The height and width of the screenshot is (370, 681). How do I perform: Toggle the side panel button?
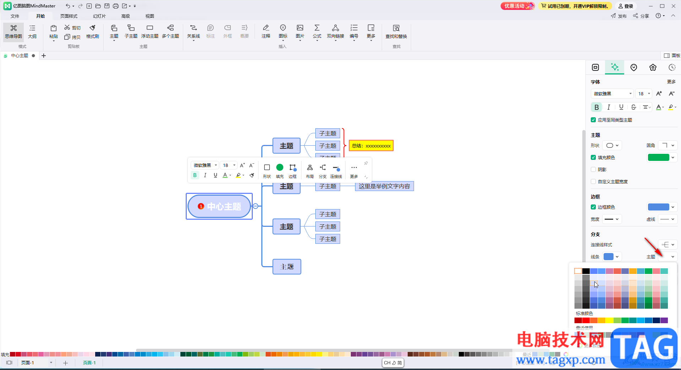[672, 56]
